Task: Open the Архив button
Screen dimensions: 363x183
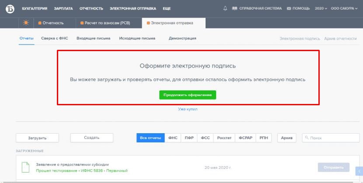Action: point(286,138)
